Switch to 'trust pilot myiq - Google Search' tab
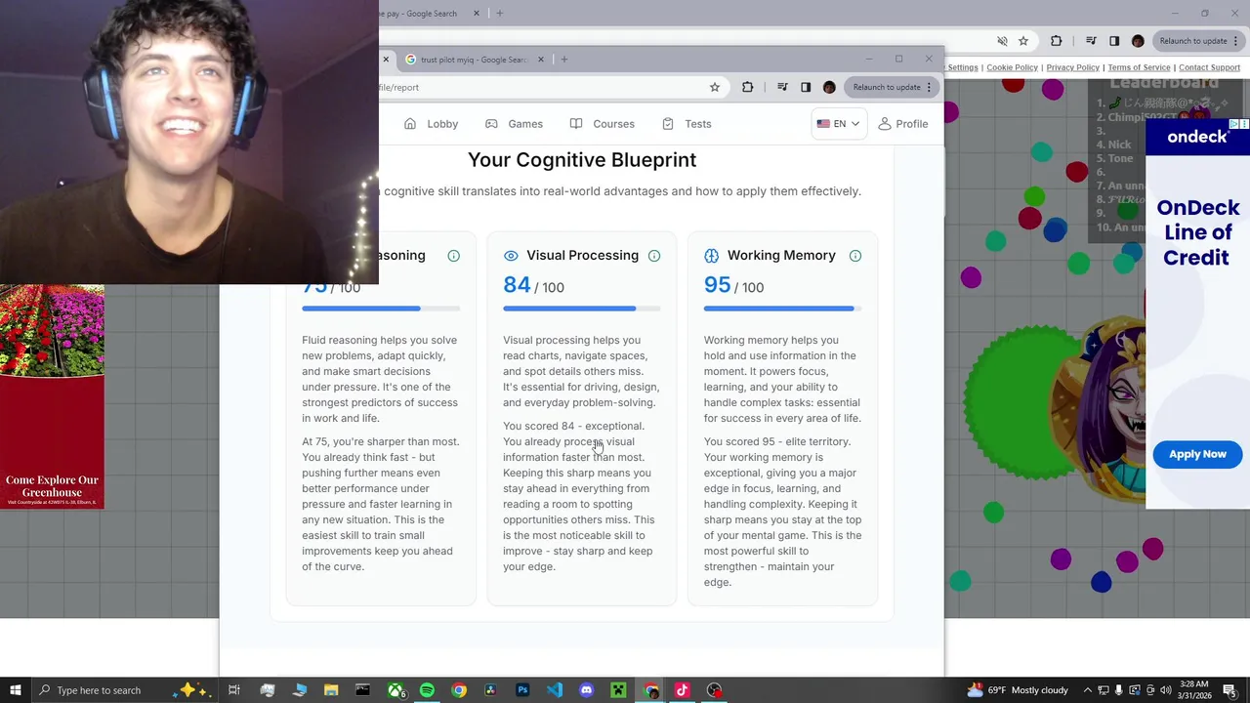This screenshot has width=1250, height=703. click(473, 60)
